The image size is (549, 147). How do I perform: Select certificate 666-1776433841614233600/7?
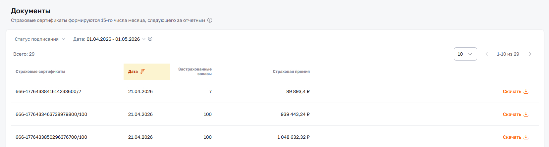coord(48,91)
